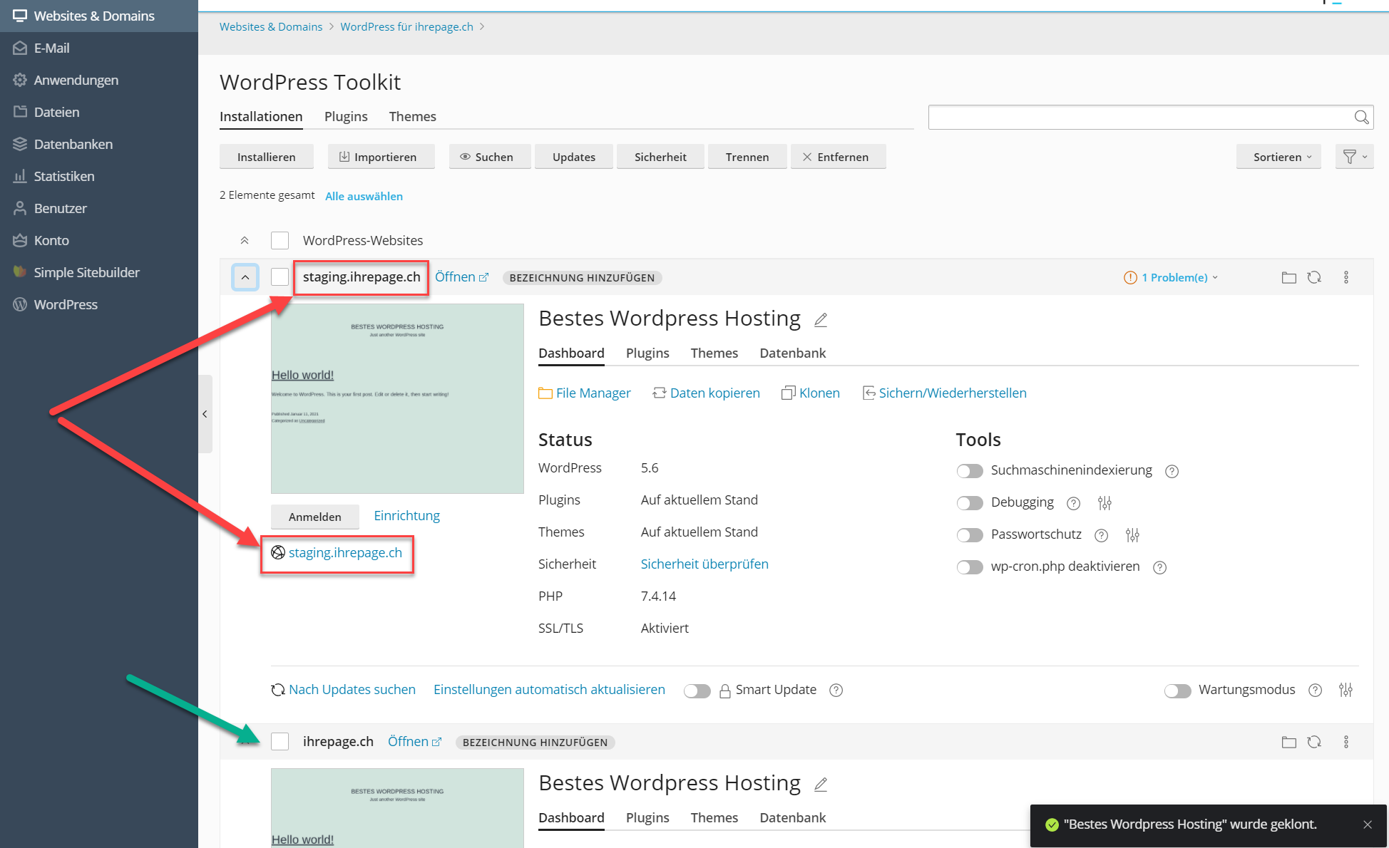Open the Datenbank tab for the staging site
This screenshot has width=1389, height=848.
[x=792, y=353]
